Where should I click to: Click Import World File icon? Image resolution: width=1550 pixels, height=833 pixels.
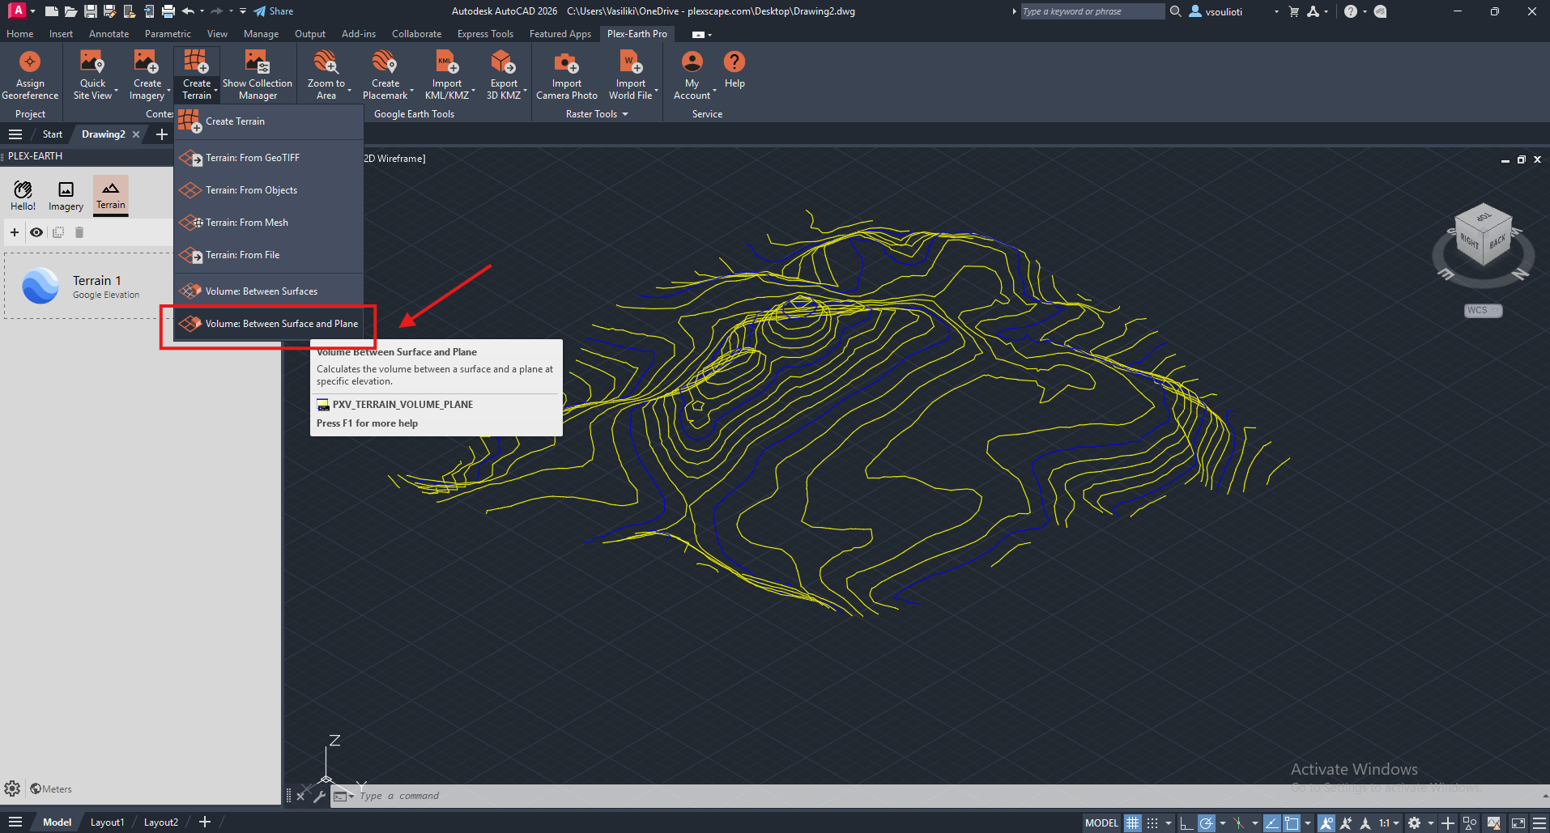coord(630,62)
